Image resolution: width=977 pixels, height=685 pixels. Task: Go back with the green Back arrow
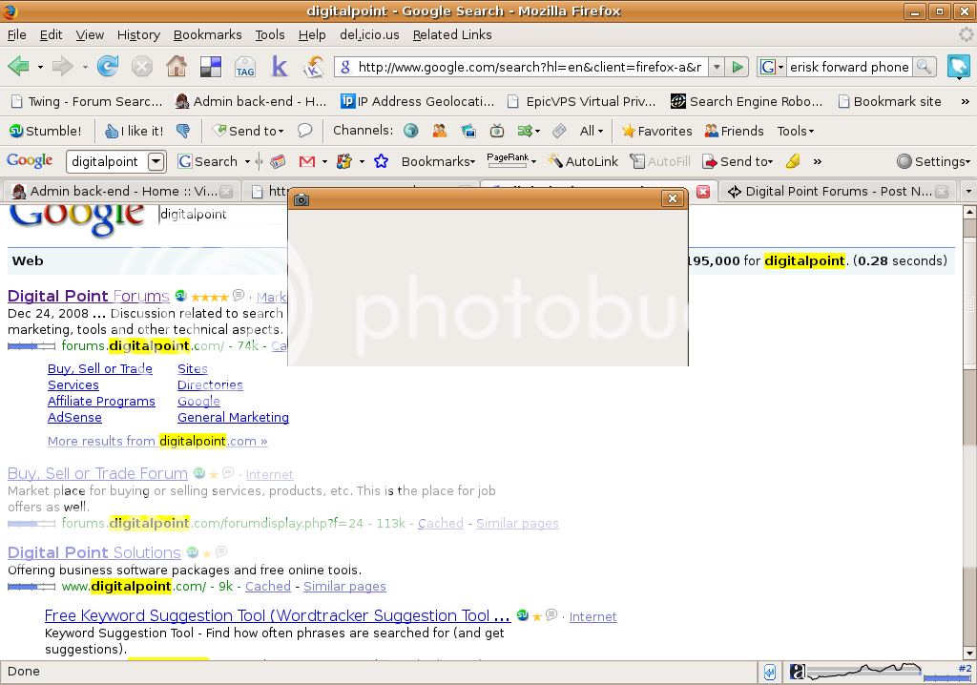[x=19, y=66]
